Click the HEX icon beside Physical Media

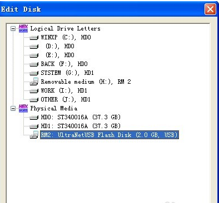tap(23, 108)
